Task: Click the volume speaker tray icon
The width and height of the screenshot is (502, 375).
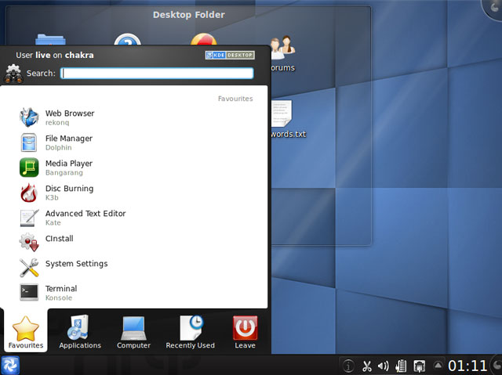Action: coord(383,366)
